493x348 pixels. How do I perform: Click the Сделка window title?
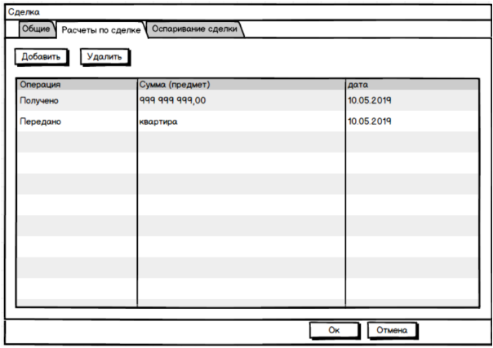coord(23,13)
